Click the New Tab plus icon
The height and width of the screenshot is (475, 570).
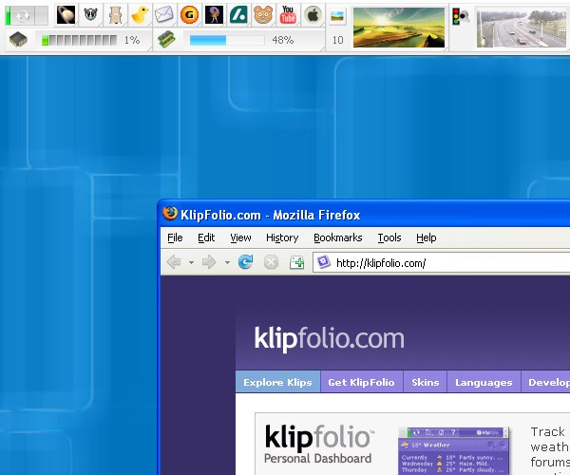click(296, 262)
